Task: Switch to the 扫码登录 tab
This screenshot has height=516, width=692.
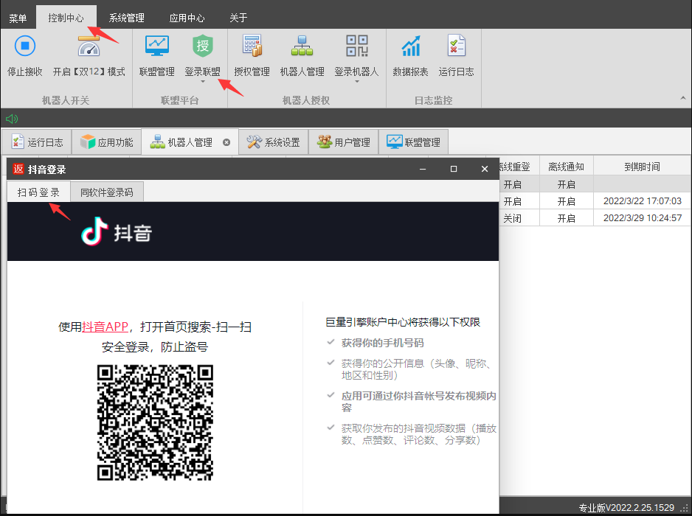Action: tap(38, 192)
